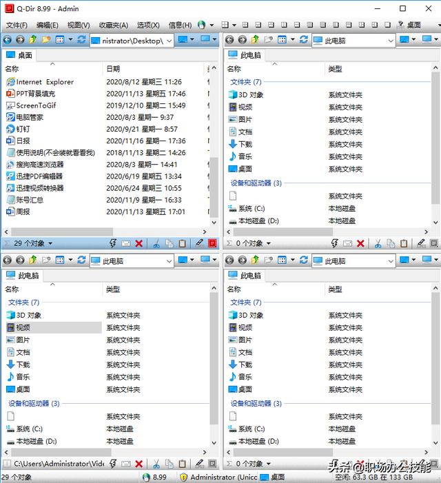
Task: Refresh the top-right This PC pane
Action: tap(304, 39)
